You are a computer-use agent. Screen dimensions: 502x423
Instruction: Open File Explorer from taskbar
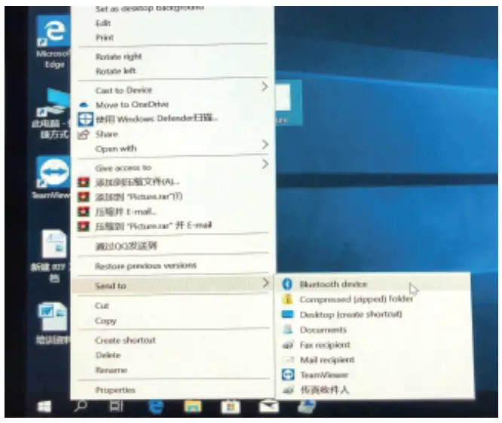(193, 406)
